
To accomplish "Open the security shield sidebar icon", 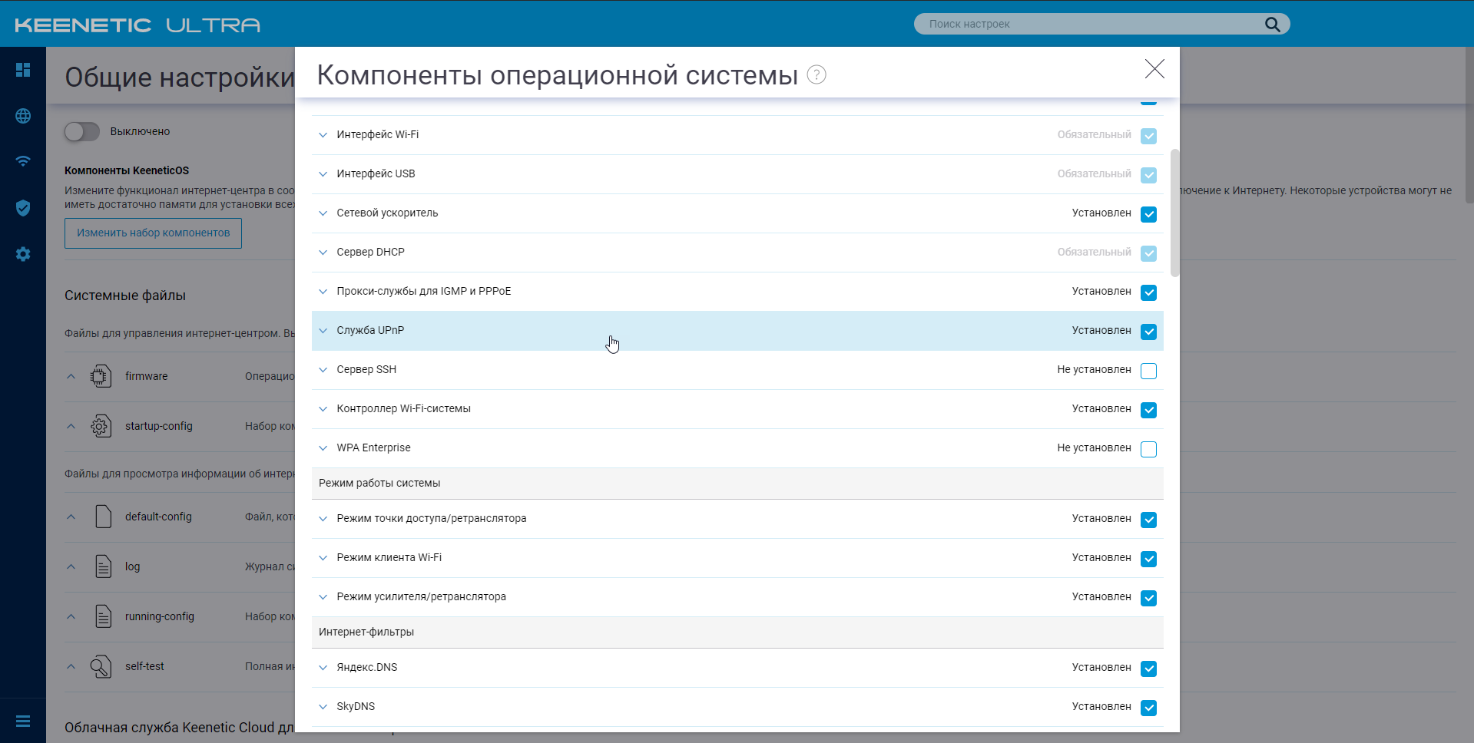I will pos(23,208).
